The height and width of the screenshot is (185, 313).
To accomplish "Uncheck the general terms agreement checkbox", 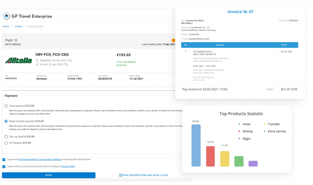I will tap(4, 159).
